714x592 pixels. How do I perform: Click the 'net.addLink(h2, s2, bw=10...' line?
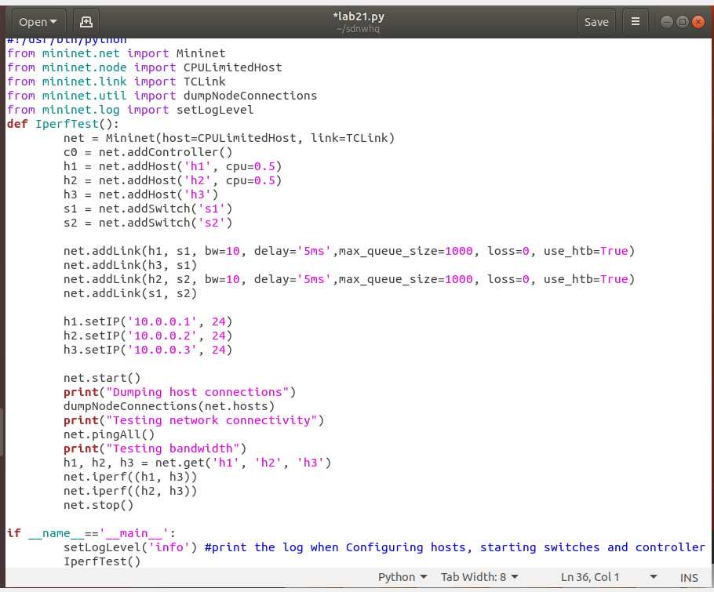(349, 279)
